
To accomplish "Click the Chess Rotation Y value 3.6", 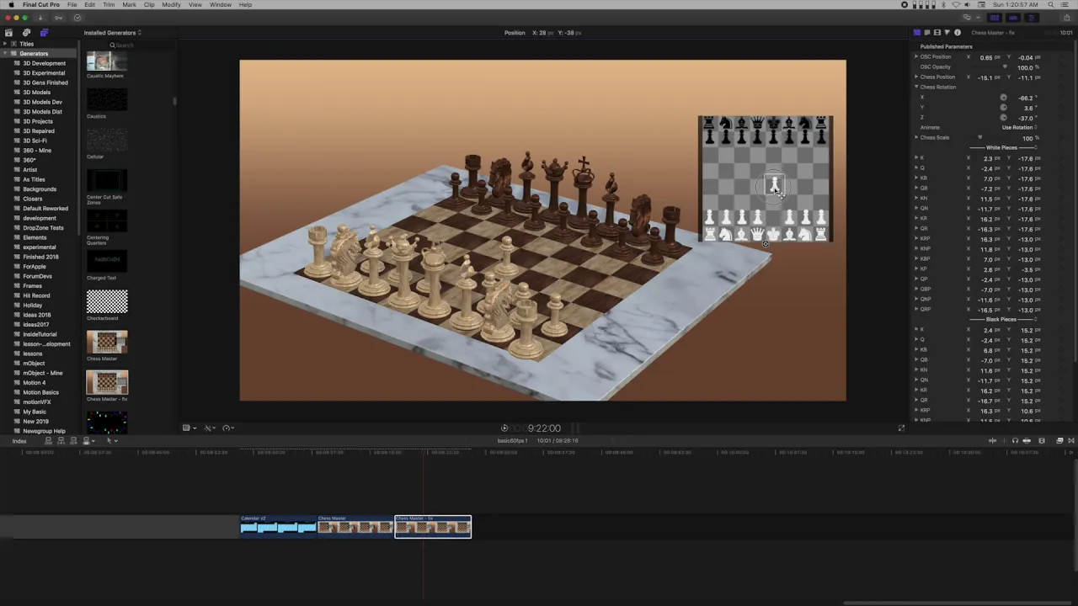I will (x=1027, y=108).
